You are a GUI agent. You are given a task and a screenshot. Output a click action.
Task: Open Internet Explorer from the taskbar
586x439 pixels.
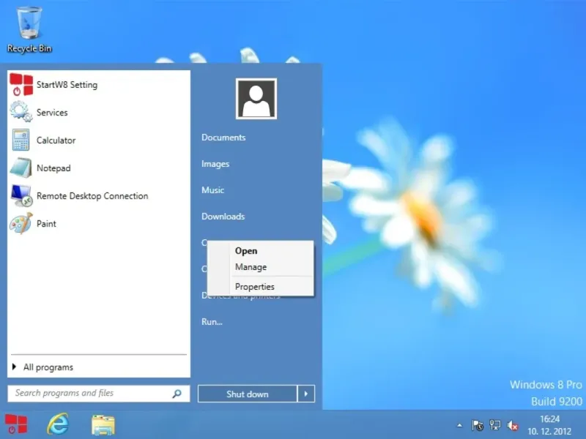[x=58, y=424]
